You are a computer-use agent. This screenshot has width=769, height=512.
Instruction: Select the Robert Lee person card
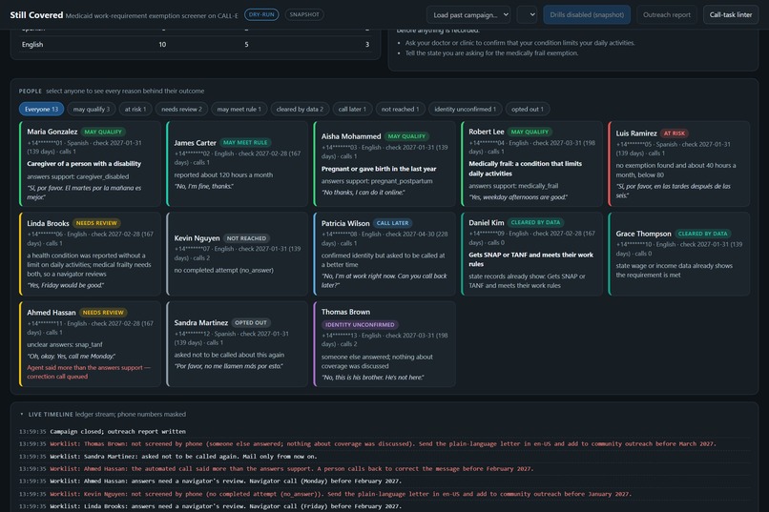pos(531,164)
